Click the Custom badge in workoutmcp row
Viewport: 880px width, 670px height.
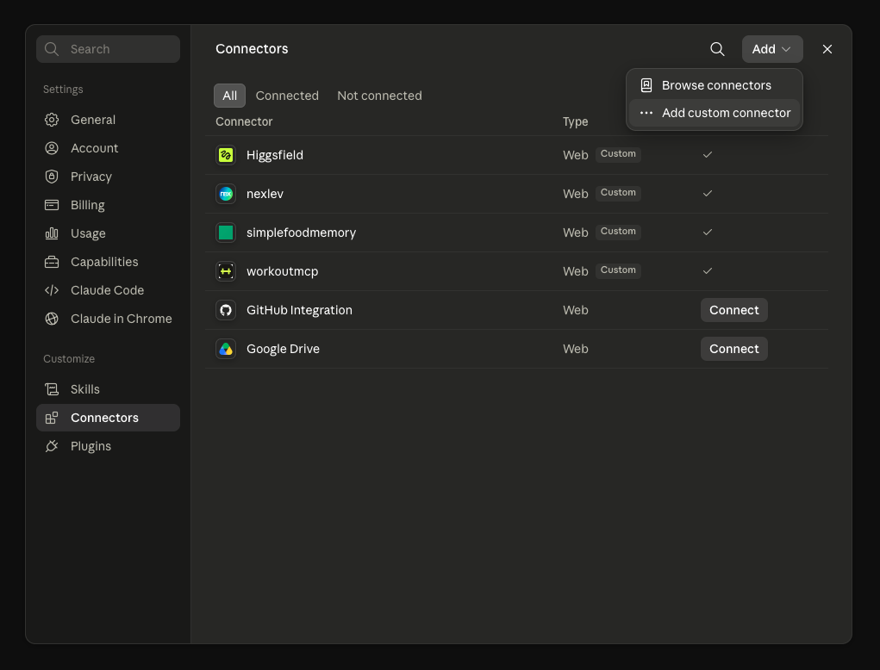(618, 270)
